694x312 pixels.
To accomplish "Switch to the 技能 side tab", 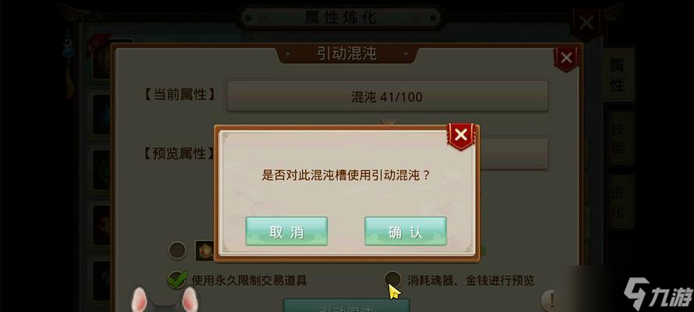I will (617, 138).
